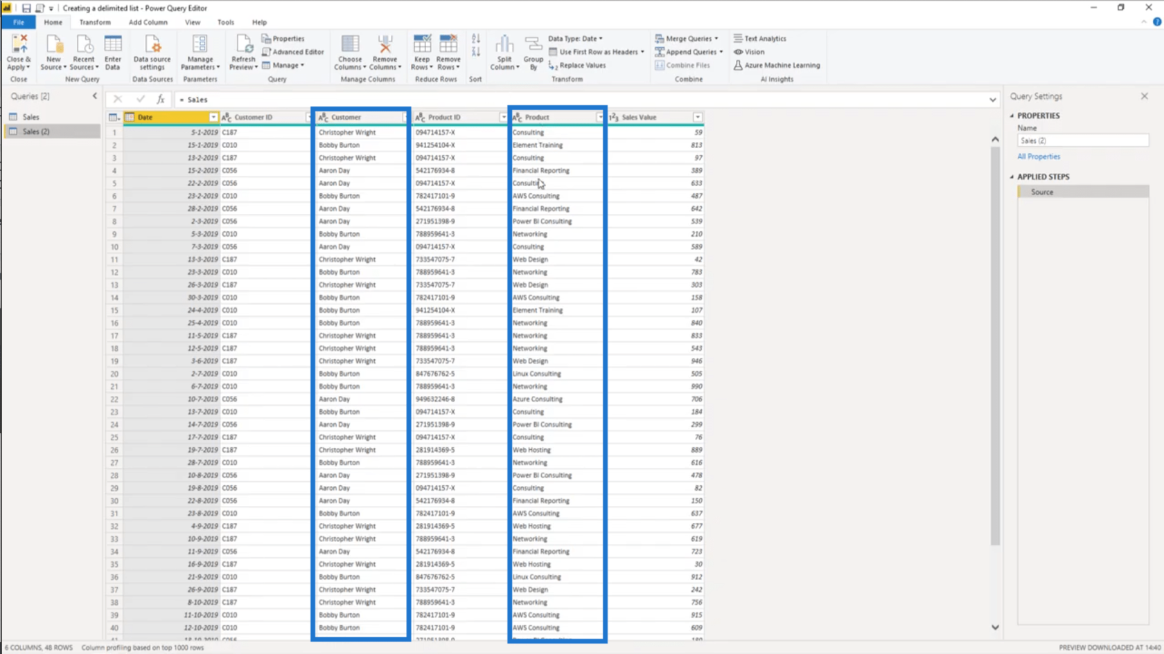Click the Date column type icon
Image resolution: width=1164 pixels, height=654 pixels.
click(x=130, y=118)
